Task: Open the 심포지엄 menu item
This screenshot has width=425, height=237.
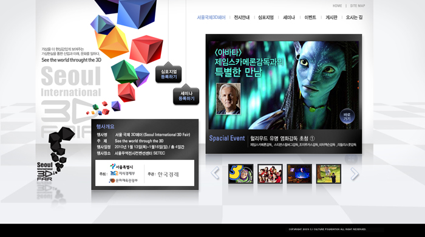Action: point(266,18)
